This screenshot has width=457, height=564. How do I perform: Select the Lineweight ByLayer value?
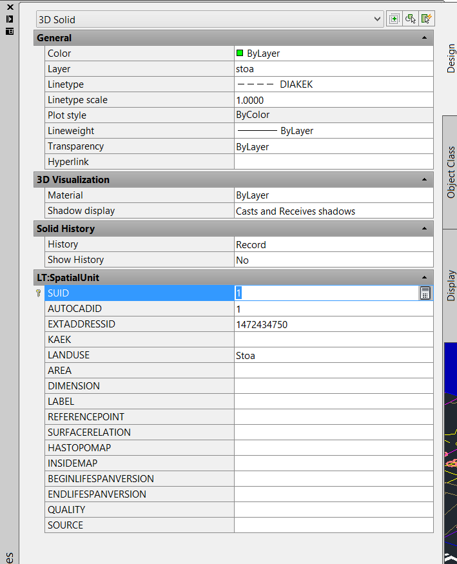coord(334,131)
